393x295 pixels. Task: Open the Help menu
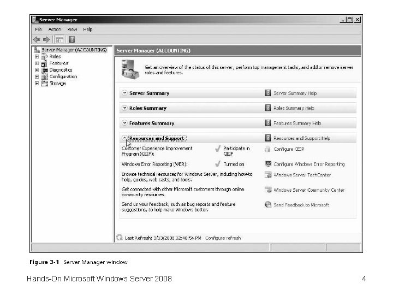(88, 29)
